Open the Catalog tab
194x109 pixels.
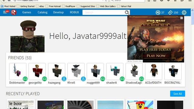click(x=42, y=12)
